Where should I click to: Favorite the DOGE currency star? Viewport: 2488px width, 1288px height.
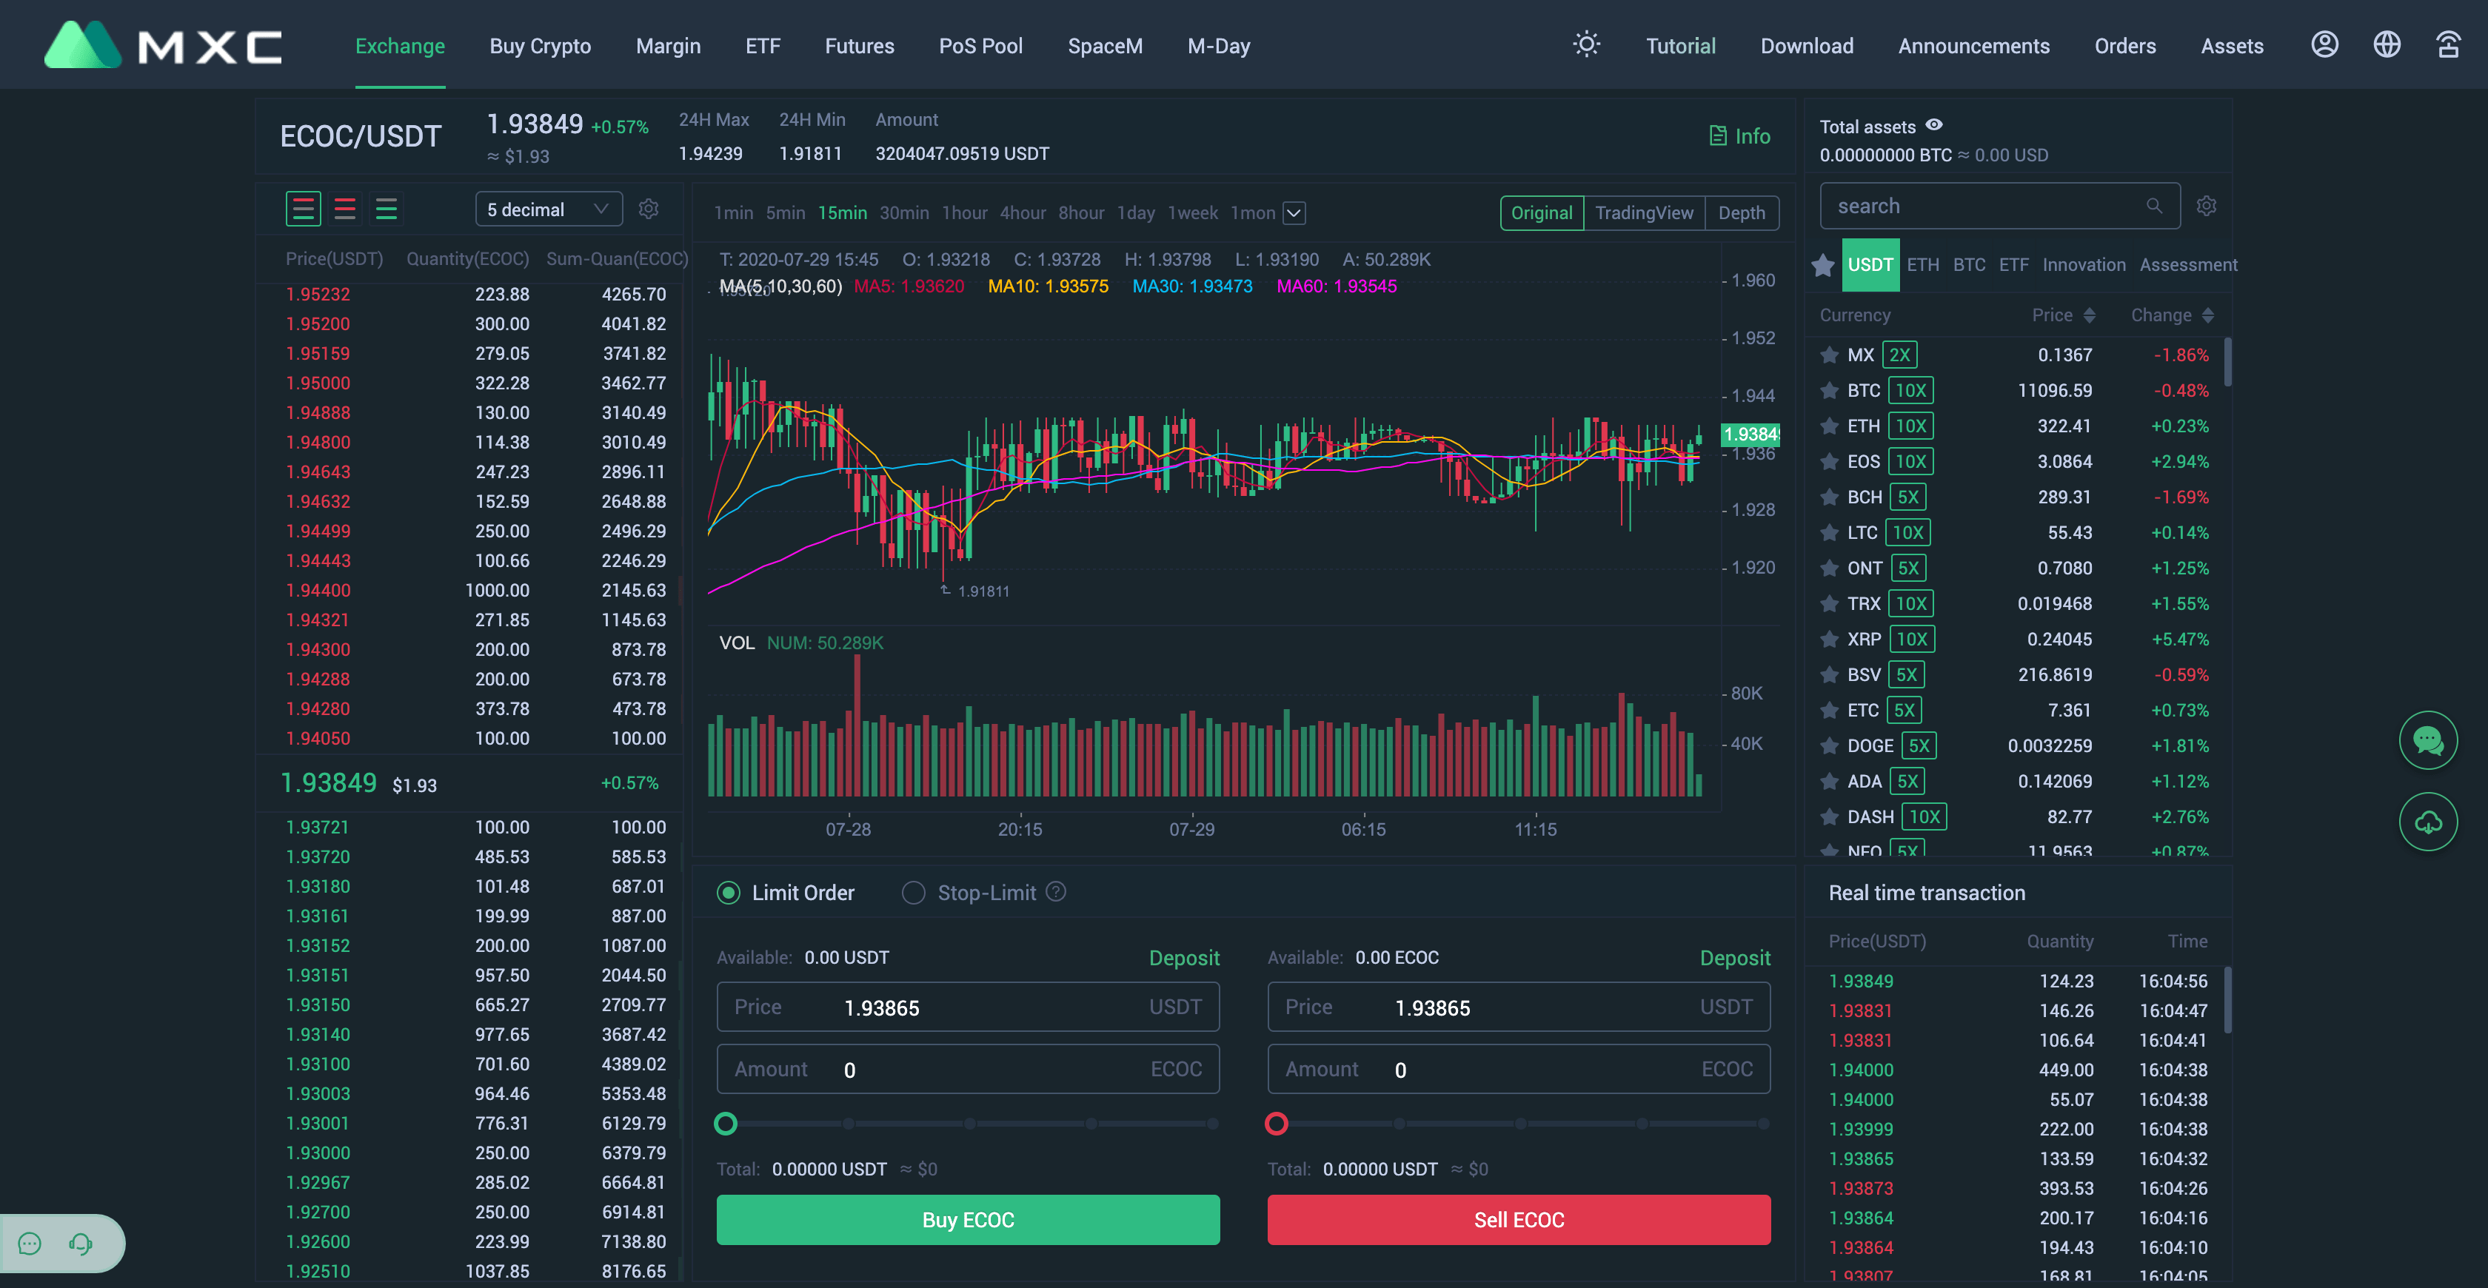click(x=1828, y=745)
